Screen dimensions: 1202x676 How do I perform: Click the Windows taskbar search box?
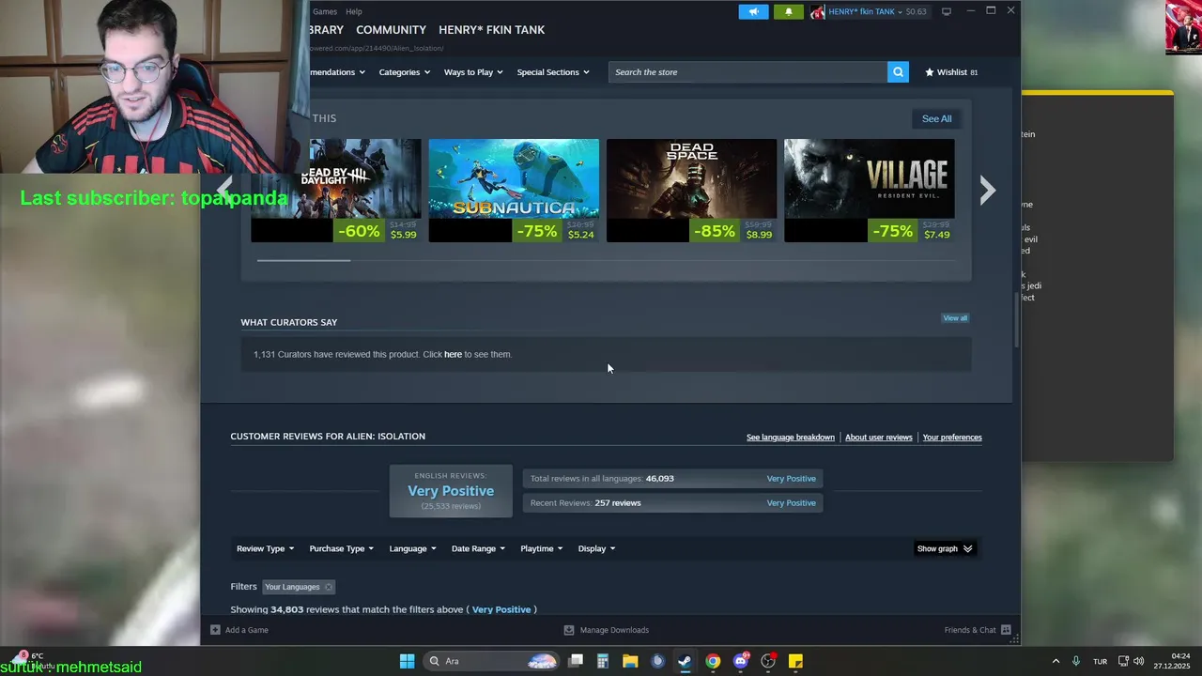click(x=492, y=661)
